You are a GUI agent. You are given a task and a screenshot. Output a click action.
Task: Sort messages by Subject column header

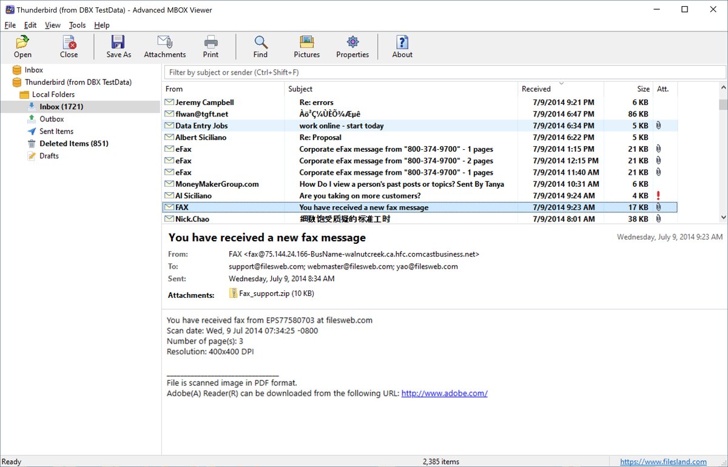401,89
